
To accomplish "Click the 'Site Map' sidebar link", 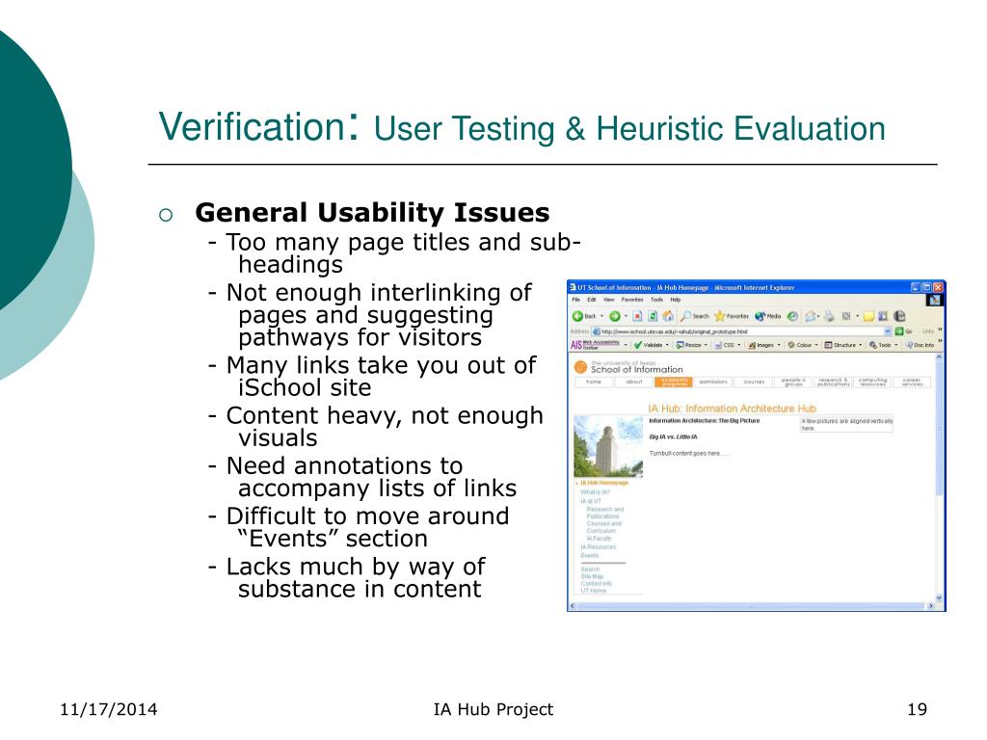I will (593, 576).
